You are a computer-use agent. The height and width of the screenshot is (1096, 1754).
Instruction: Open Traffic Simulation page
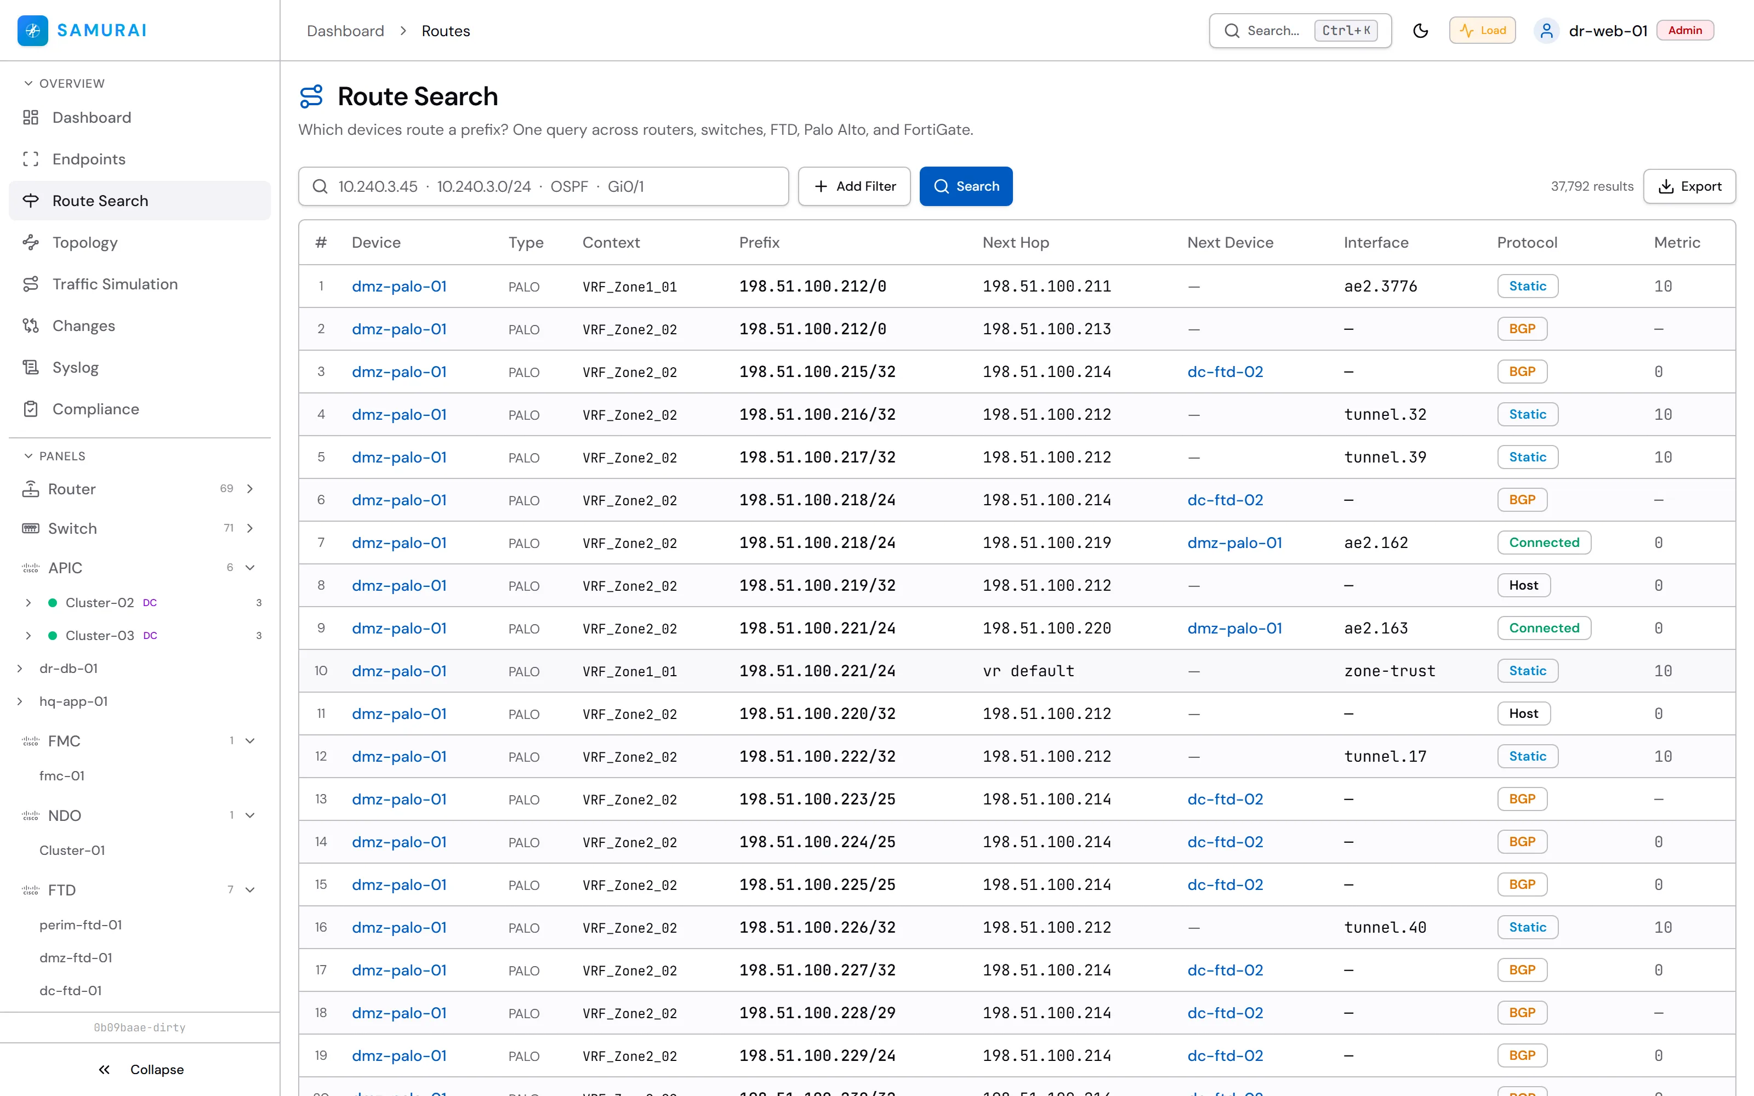(140, 284)
